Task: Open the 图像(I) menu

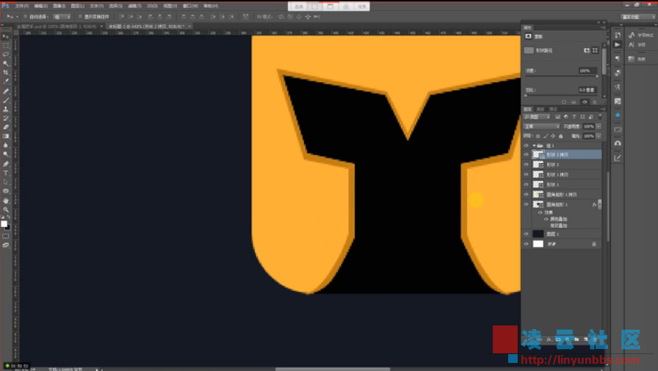Action: click(x=59, y=6)
